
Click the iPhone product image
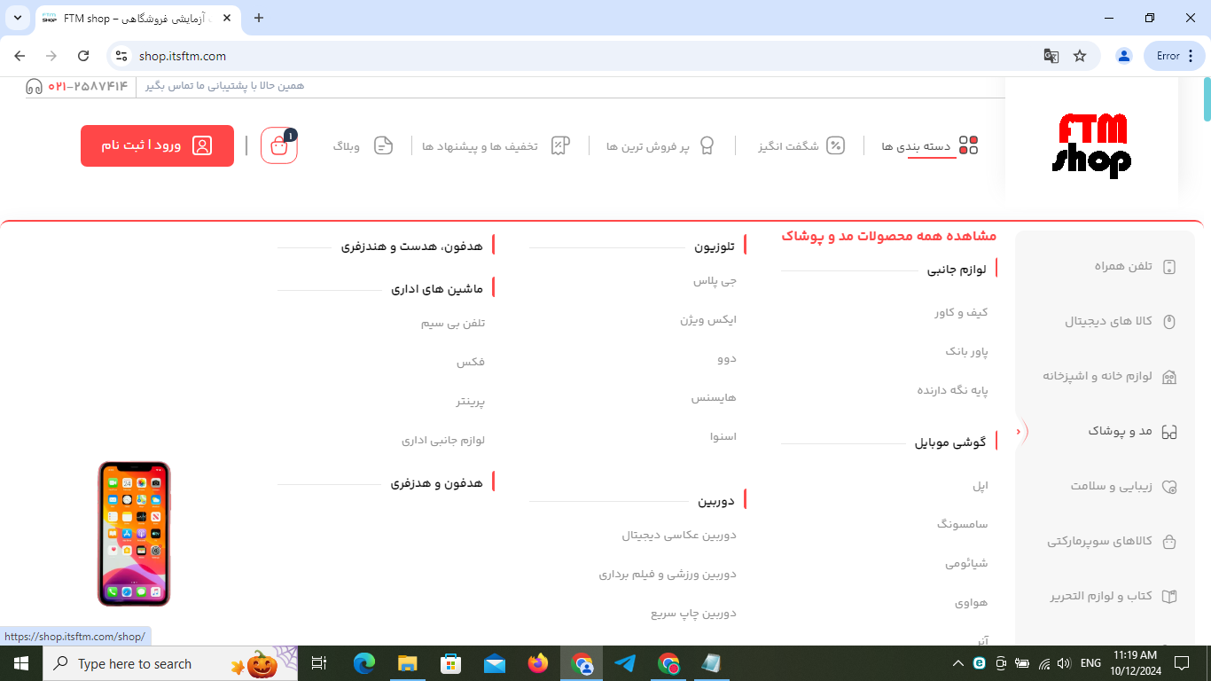click(134, 534)
